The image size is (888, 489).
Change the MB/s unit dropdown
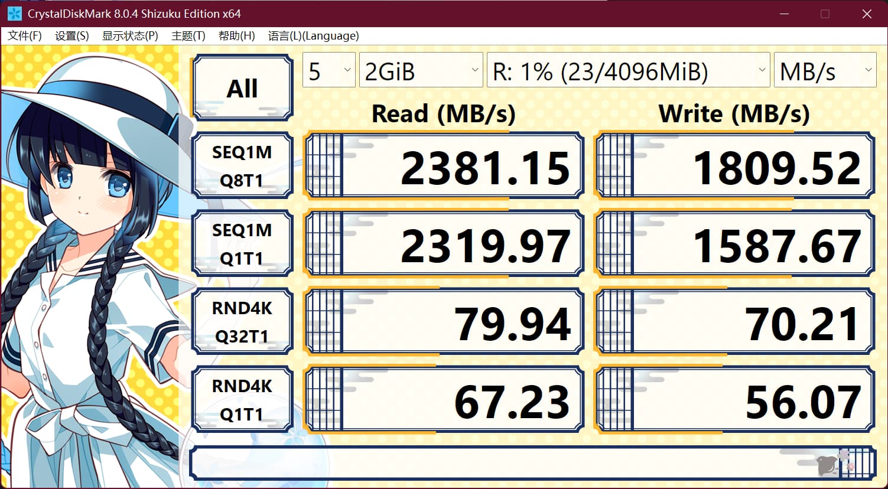coord(825,70)
